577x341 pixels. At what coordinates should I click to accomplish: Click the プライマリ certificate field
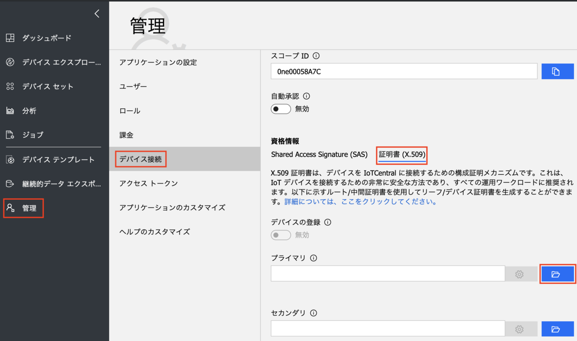click(x=388, y=274)
